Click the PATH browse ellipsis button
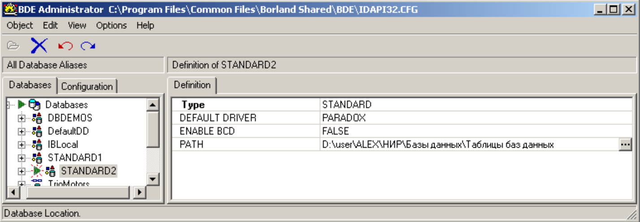The image size is (640, 222). pos(625,144)
